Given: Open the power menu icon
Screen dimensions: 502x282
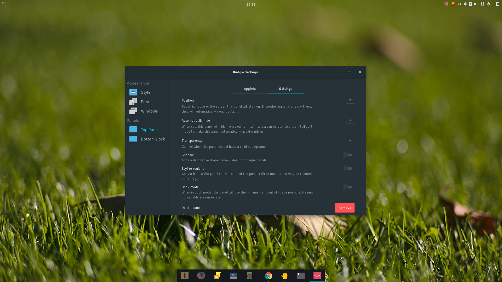Looking at the screenshot, I should click(x=488, y=4).
